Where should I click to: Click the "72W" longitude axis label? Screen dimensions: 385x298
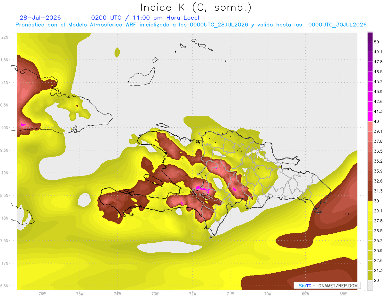(x=193, y=294)
